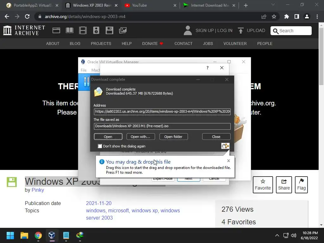Open the File menu in VirtualBox Manager
Screen dimensions: 324x243
[84, 70]
